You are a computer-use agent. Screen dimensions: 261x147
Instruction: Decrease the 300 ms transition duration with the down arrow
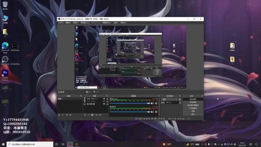coord(180,104)
